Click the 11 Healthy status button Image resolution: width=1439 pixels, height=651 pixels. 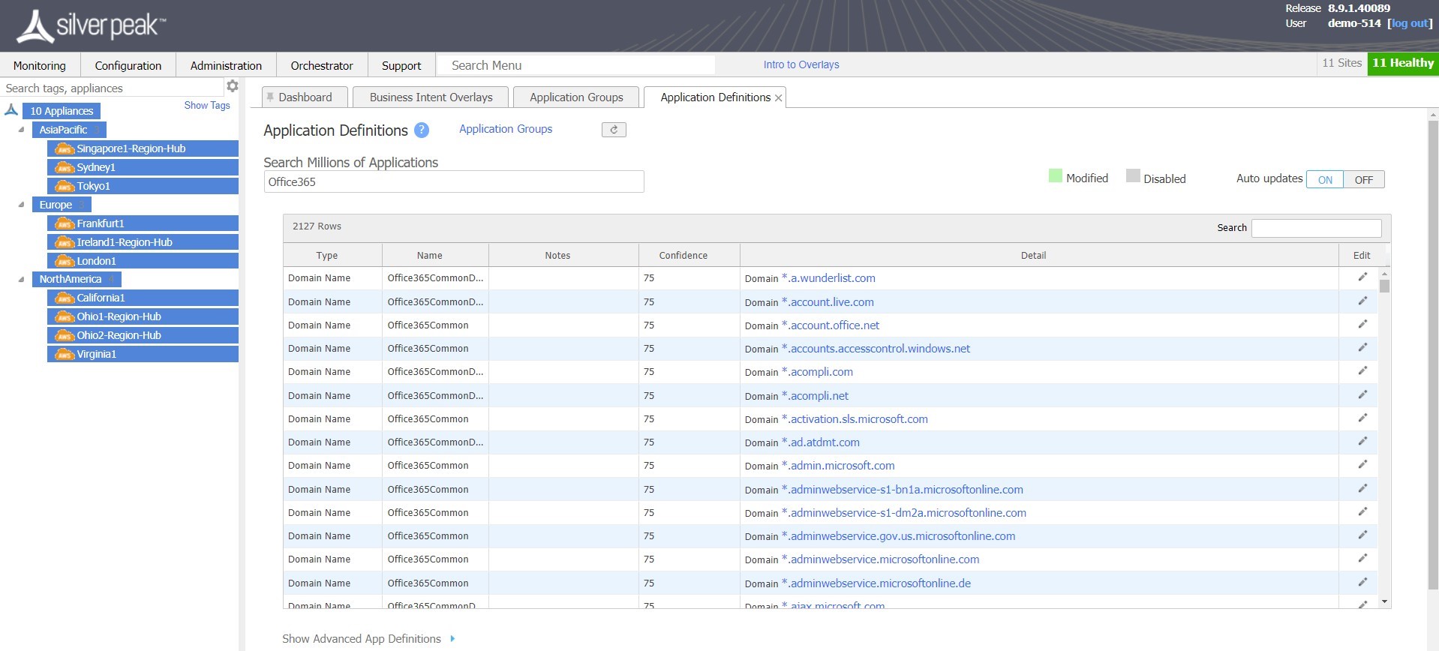point(1403,63)
